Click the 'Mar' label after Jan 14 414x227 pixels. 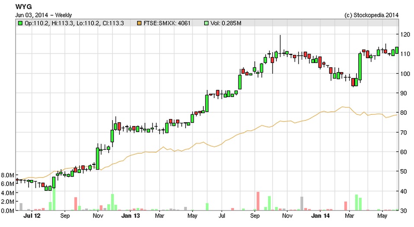(x=349, y=216)
